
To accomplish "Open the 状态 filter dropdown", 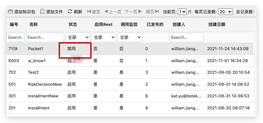I will [x=78, y=37].
